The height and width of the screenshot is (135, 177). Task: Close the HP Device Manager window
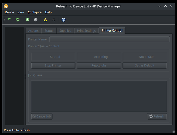[x=171, y=6]
